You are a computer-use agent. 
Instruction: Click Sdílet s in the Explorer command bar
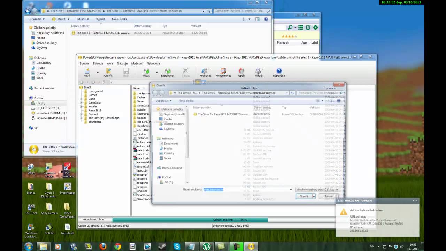(82, 19)
